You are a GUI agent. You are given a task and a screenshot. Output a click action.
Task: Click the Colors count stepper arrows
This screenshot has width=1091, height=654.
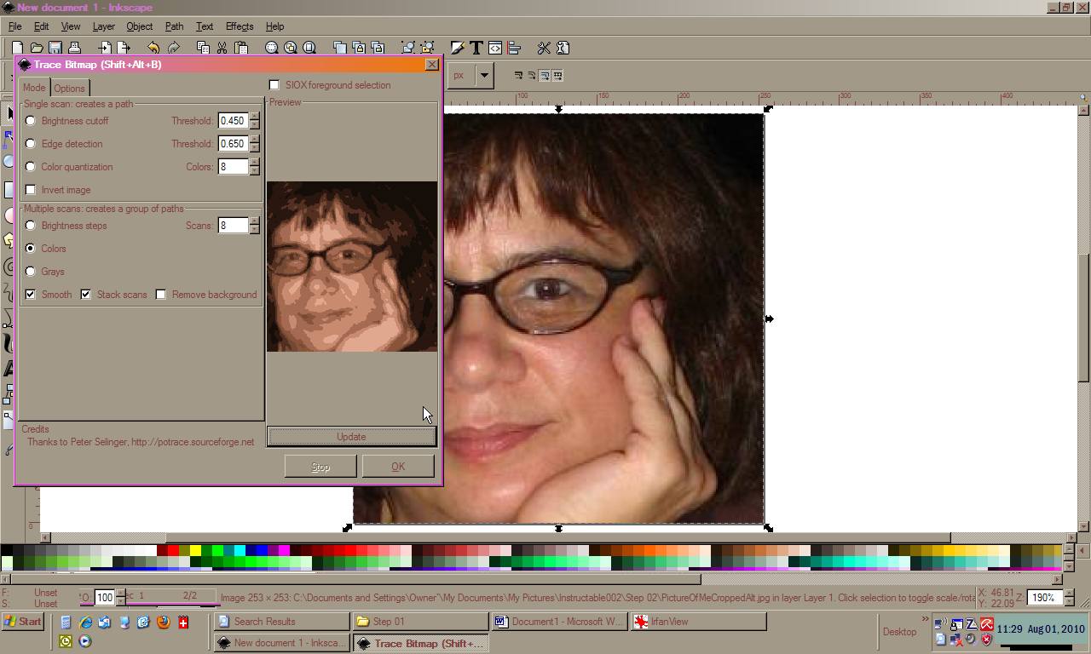(x=254, y=167)
